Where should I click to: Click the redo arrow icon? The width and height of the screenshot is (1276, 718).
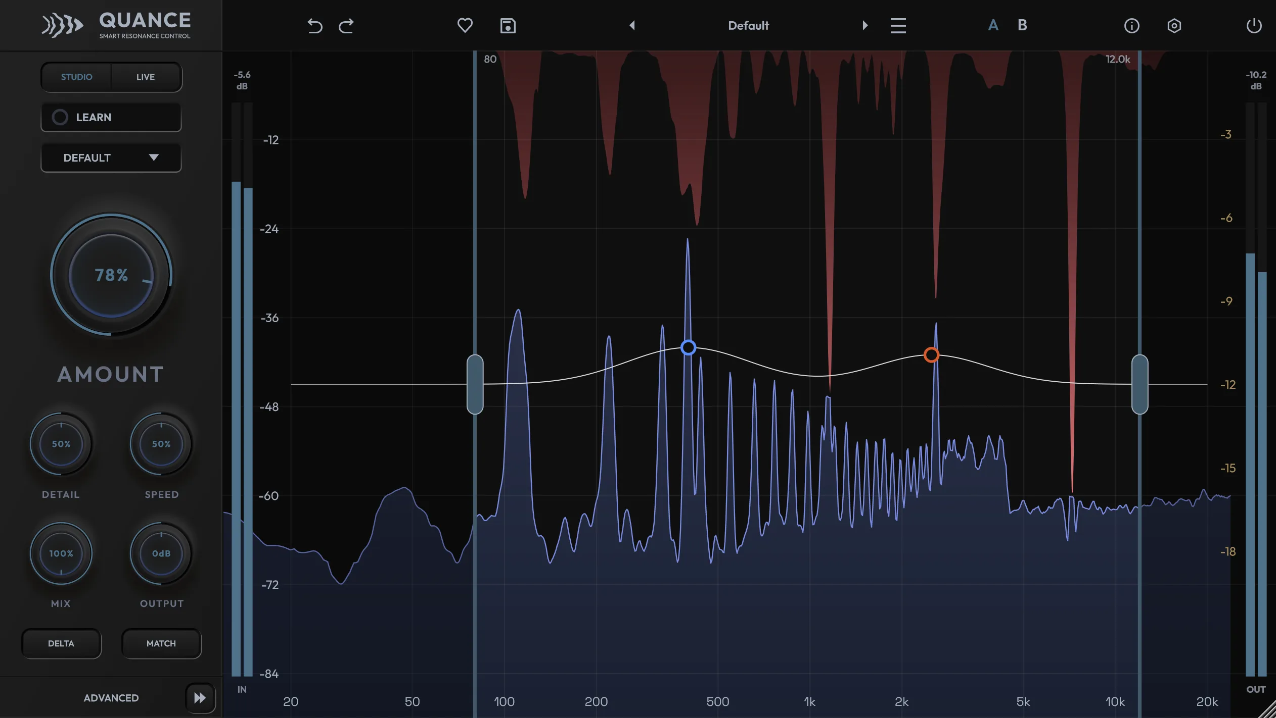(x=346, y=26)
